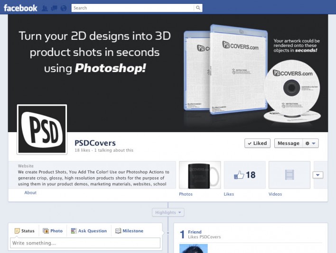Open the friend's profile thumbnail
Image resolution: width=336 pixels, height=253 pixels.
[x=194, y=249]
